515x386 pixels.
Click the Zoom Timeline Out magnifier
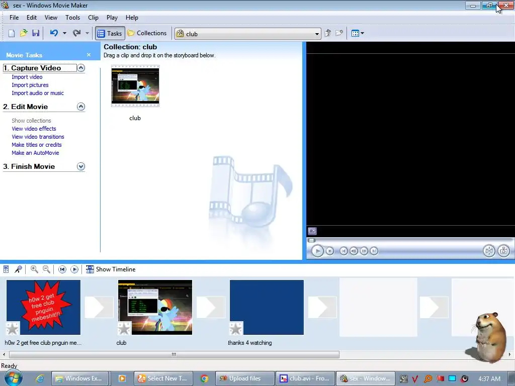(x=46, y=269)
